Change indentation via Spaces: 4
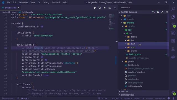The width and height of the screenshot is (177, 100). [128, 98]
